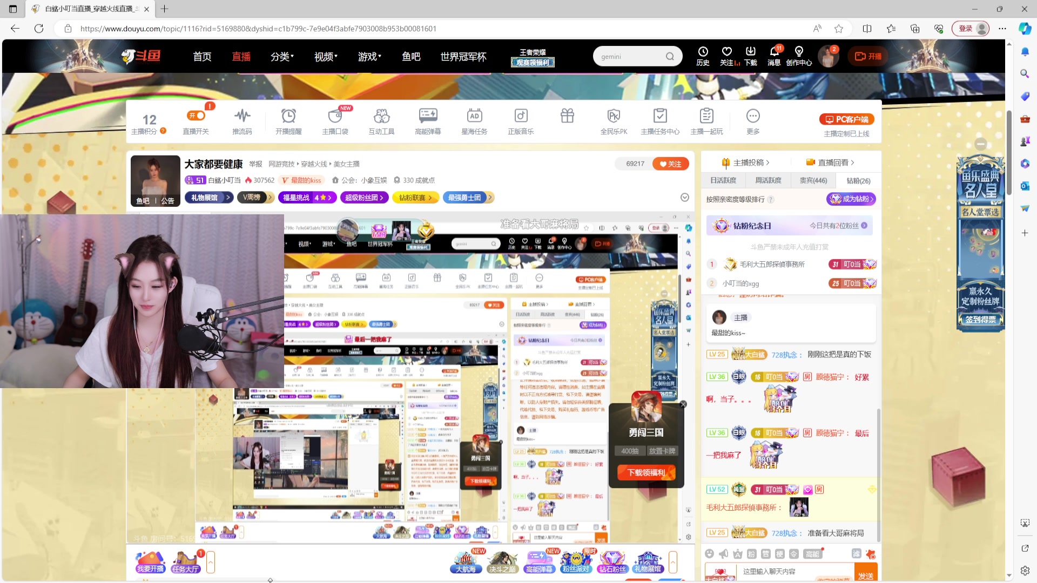Open the 下载 download menu
The width and height of the screenshot is (1037, 583).
pyautogui.click(x=751, y=56)
